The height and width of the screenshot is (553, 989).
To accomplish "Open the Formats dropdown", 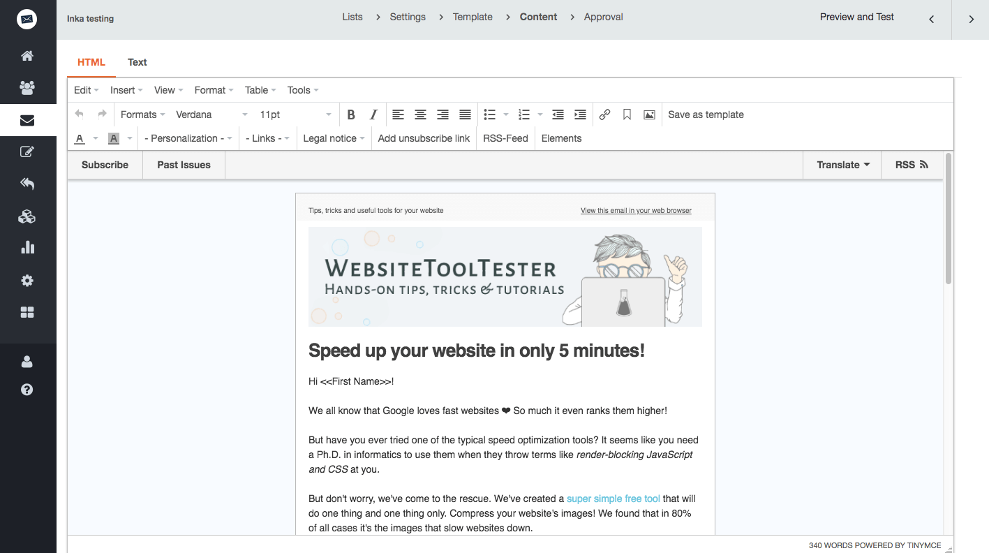I will point(142,115).
